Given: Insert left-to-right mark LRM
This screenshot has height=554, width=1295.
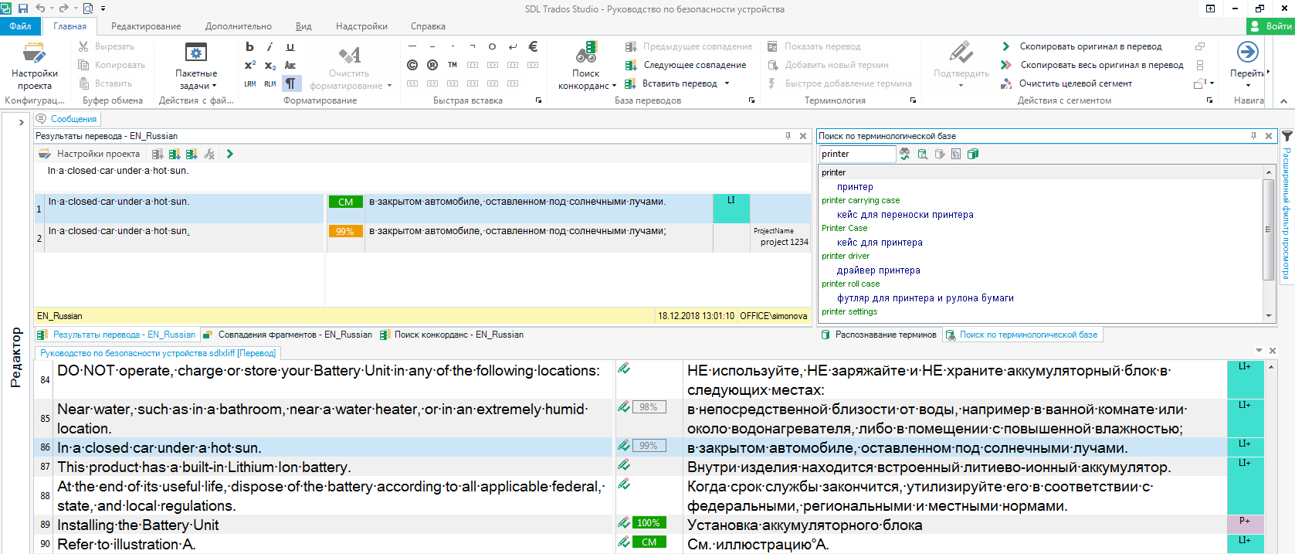Looking at the screenshot, I should tap(249, 83).
